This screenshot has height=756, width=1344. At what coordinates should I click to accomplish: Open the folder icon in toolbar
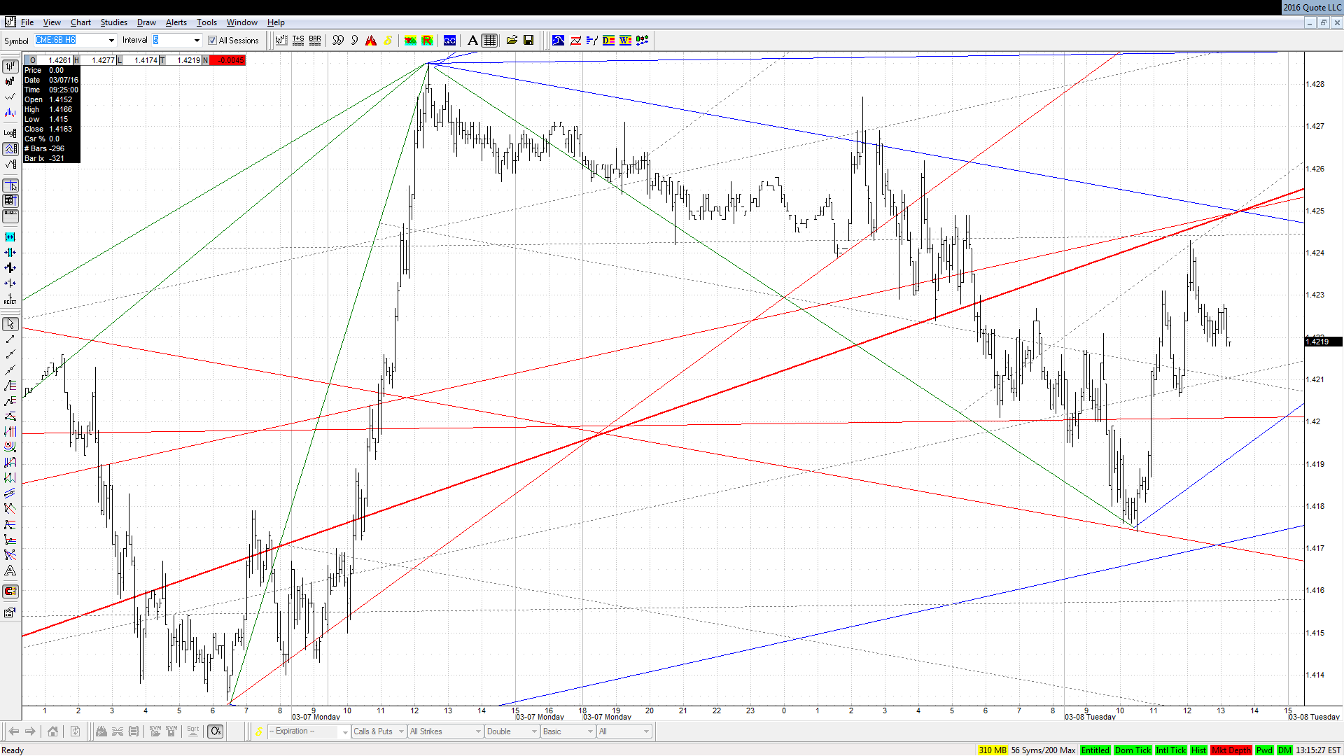[512, 41]
